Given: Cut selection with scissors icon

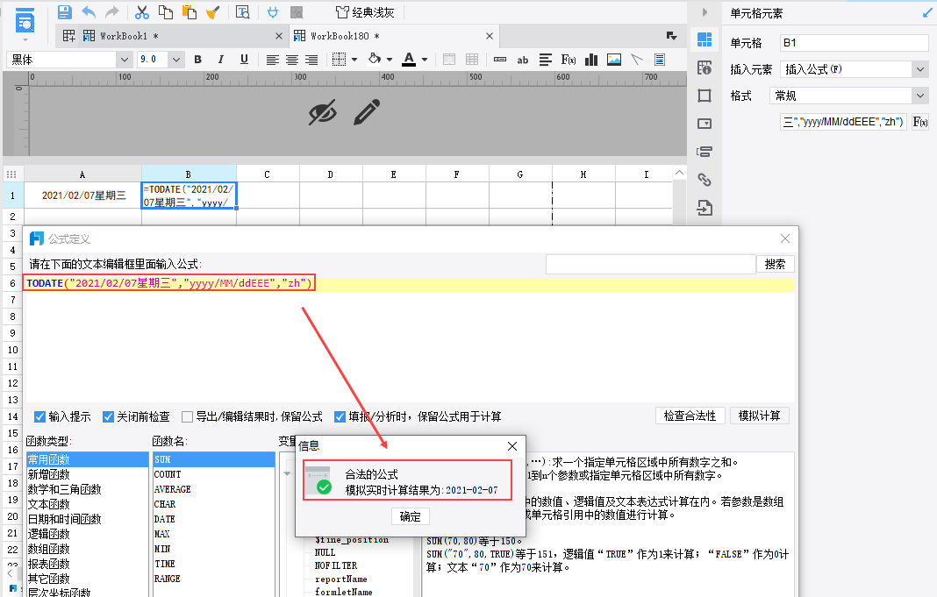Looking at the screenshot, I should point(141,12).
